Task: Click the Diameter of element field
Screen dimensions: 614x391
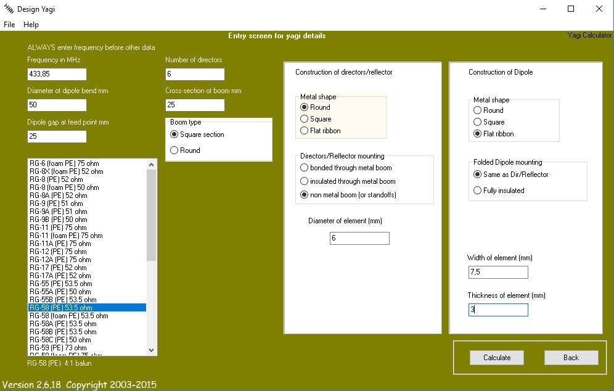Action: coord(359,239)
